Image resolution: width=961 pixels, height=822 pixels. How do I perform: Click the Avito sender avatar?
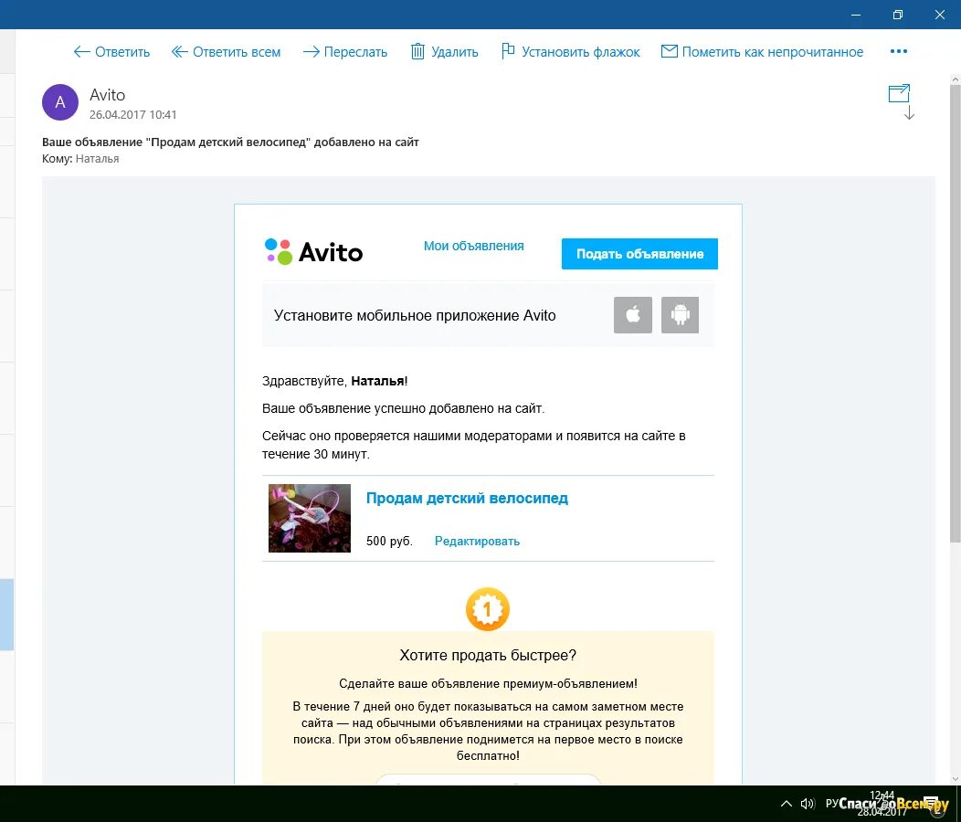tap(60, 102)
